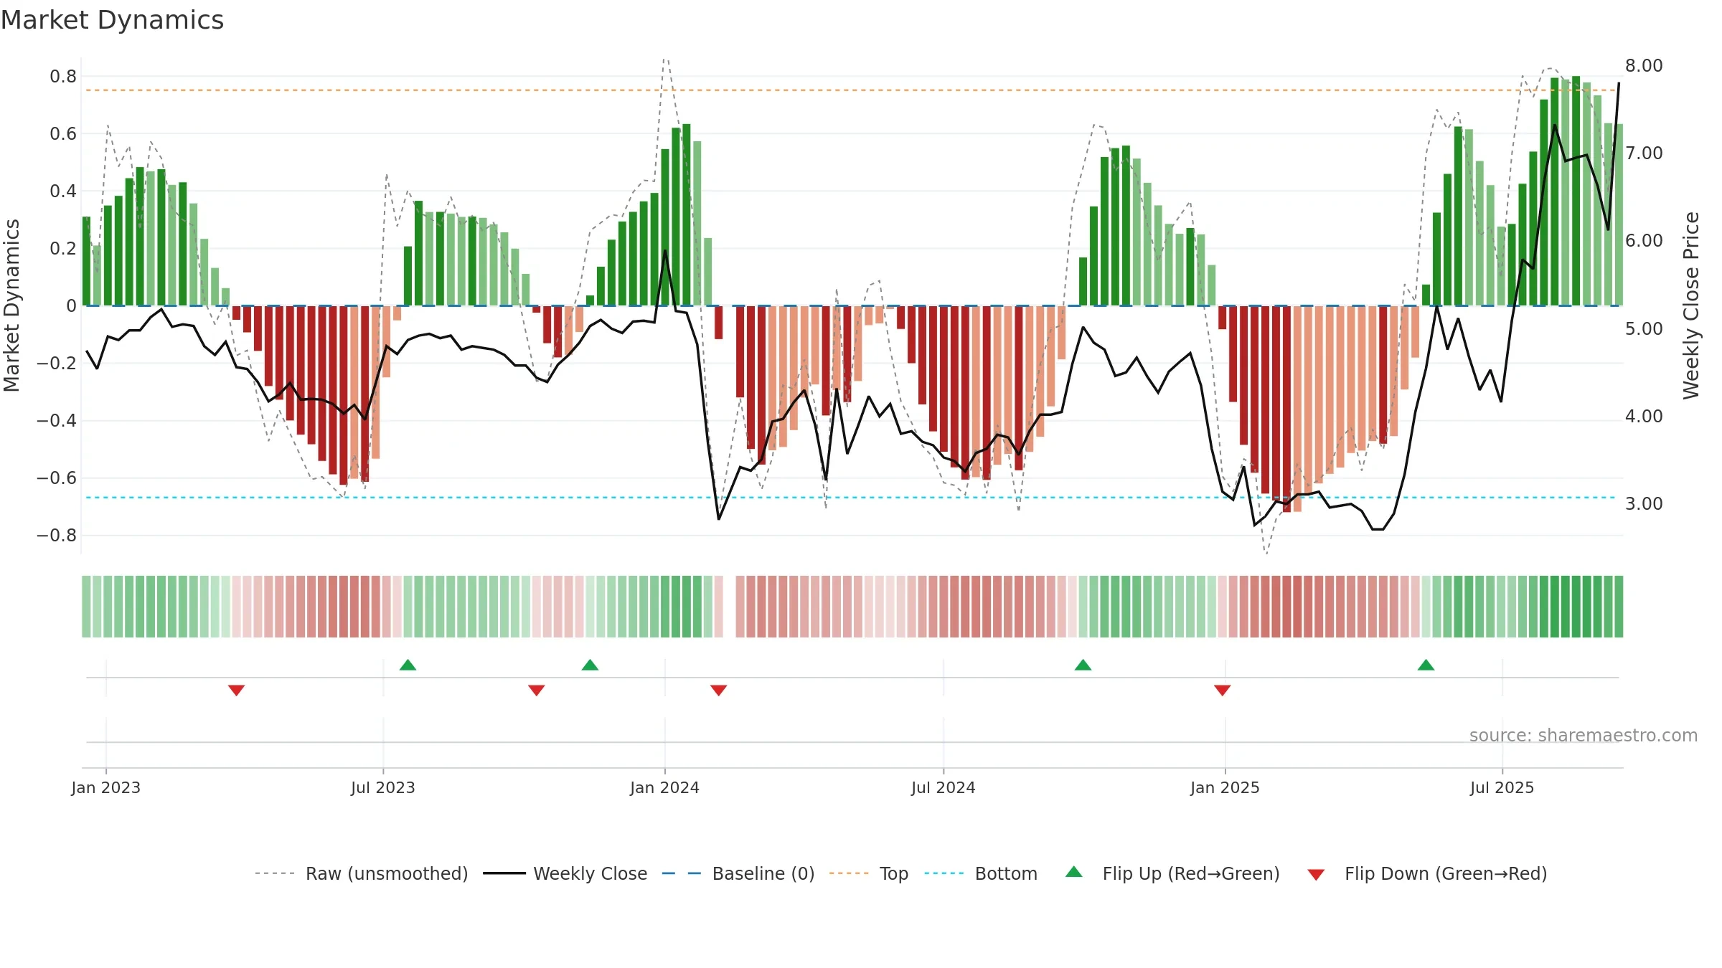Select the Flip Up marker just after Jul 2023
Screen dimensions: 1722x968
[x=408, y=665]
